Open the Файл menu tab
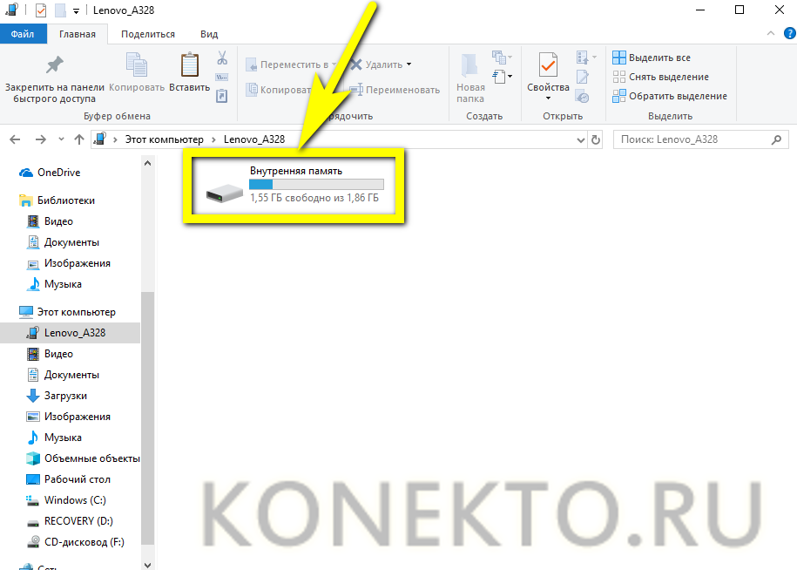Screen dimensions: 797x570 [23, 34]
